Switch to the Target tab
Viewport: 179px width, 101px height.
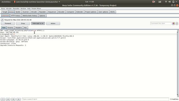tap(5, 12)
